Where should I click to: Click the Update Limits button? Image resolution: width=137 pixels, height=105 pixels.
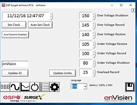(62, 73)
